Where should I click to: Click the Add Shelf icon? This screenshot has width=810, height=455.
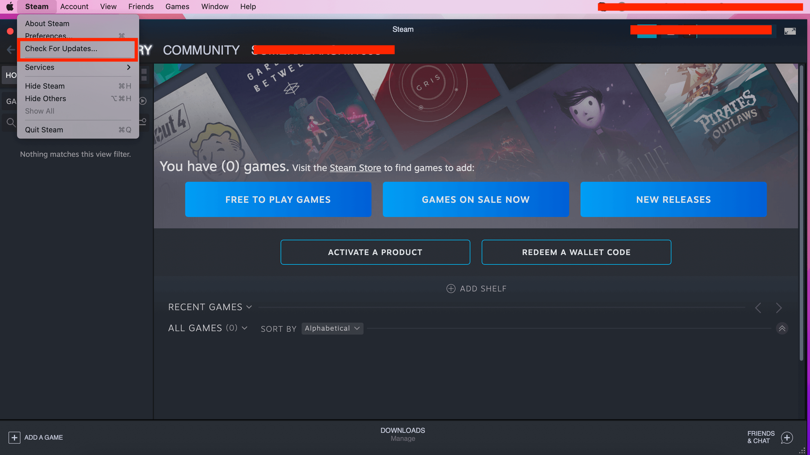click(x=451, y=288)
